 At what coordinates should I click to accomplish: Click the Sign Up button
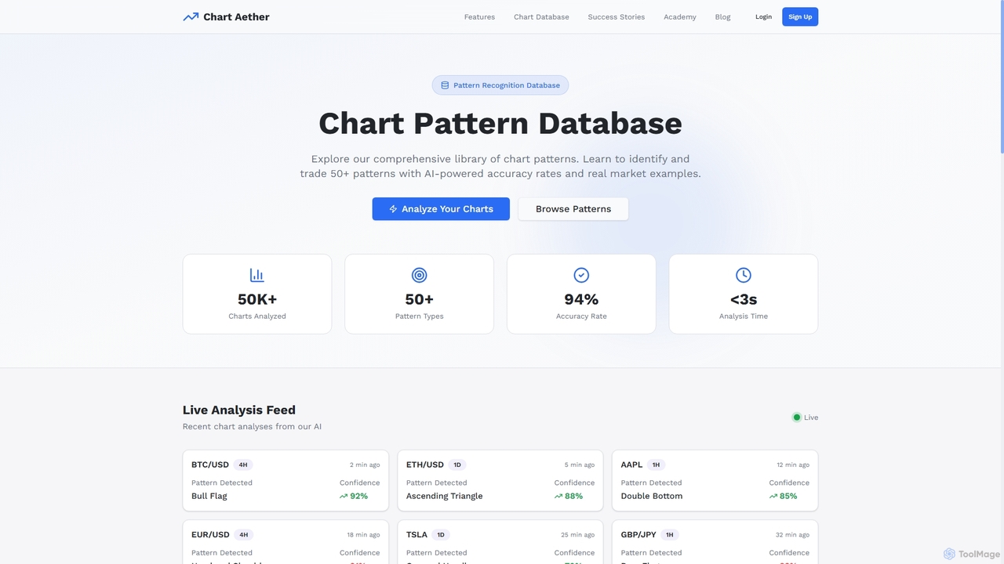(x=800, y=16)
